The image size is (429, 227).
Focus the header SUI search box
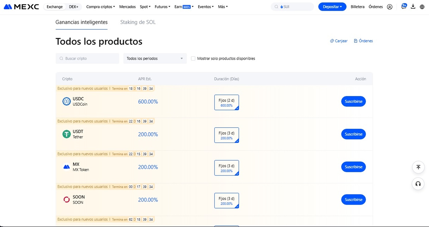coord(292,7)
